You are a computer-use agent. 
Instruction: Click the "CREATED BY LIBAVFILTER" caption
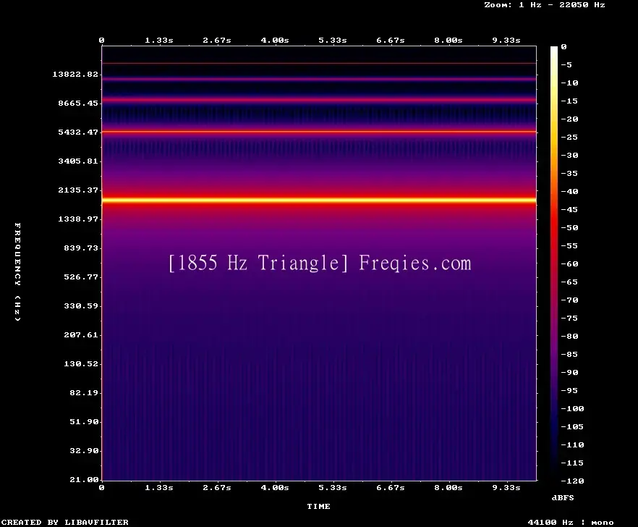64,522
